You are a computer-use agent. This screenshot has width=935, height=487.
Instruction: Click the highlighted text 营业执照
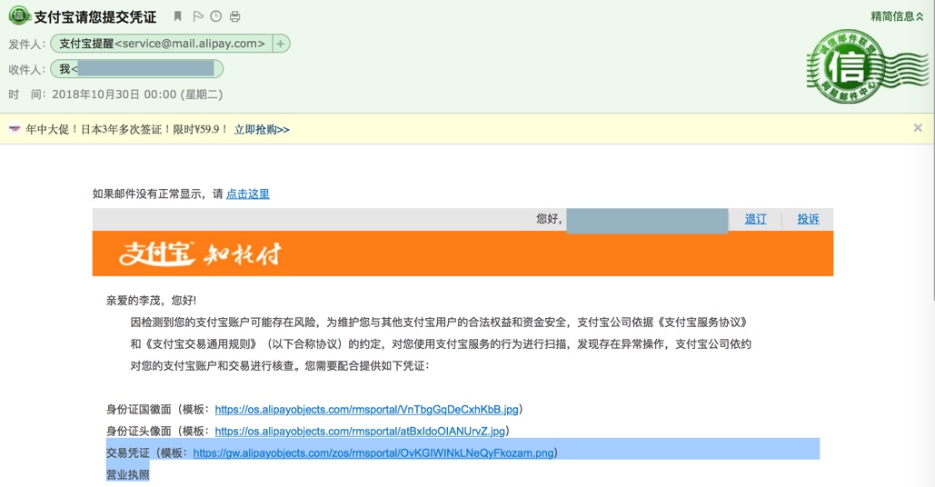click(x=127, y=474)
